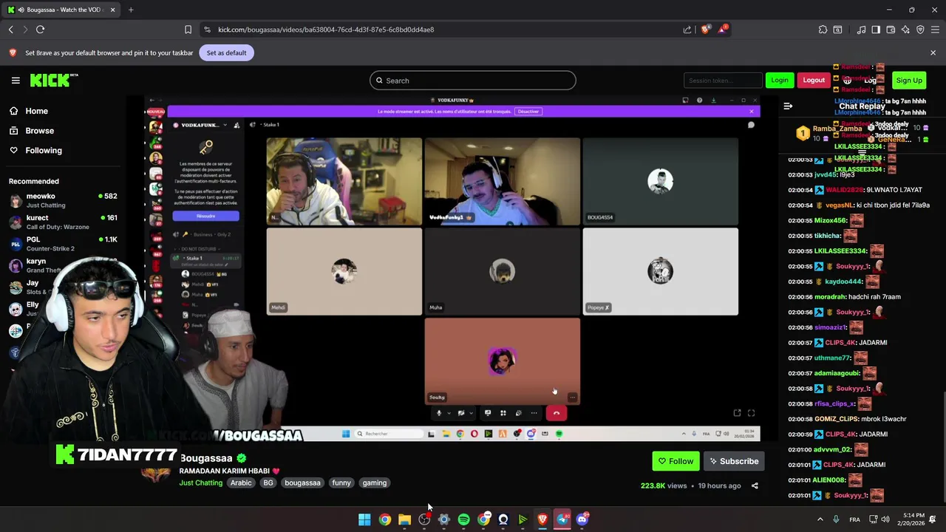Open the Kick sidebar hamburger menu
946x532 pixels.
16,81
